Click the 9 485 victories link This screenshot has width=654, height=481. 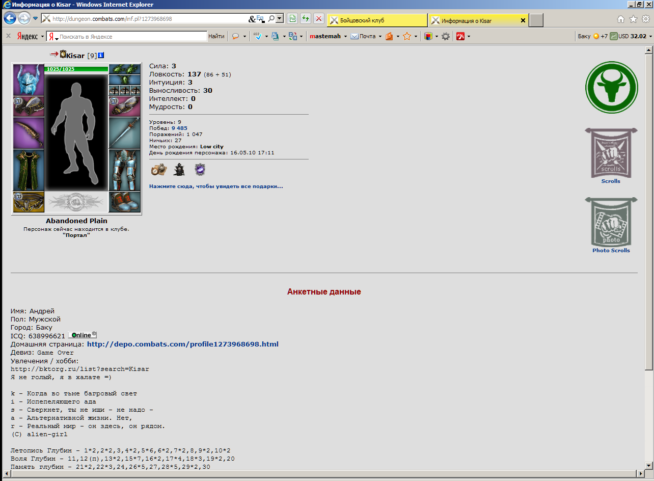(179, 128)
